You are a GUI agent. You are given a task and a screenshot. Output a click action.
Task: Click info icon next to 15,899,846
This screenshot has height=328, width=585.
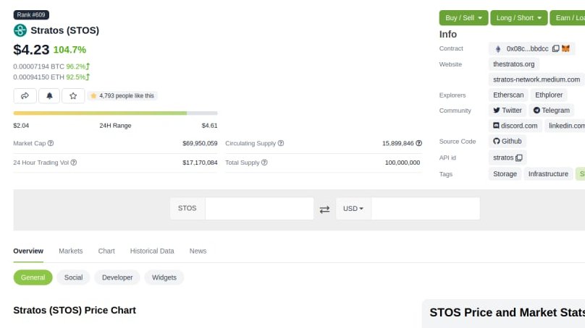tap(419, 143)
